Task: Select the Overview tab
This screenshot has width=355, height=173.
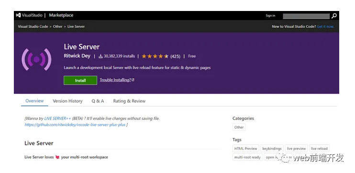Action: (x=34, y=101)
